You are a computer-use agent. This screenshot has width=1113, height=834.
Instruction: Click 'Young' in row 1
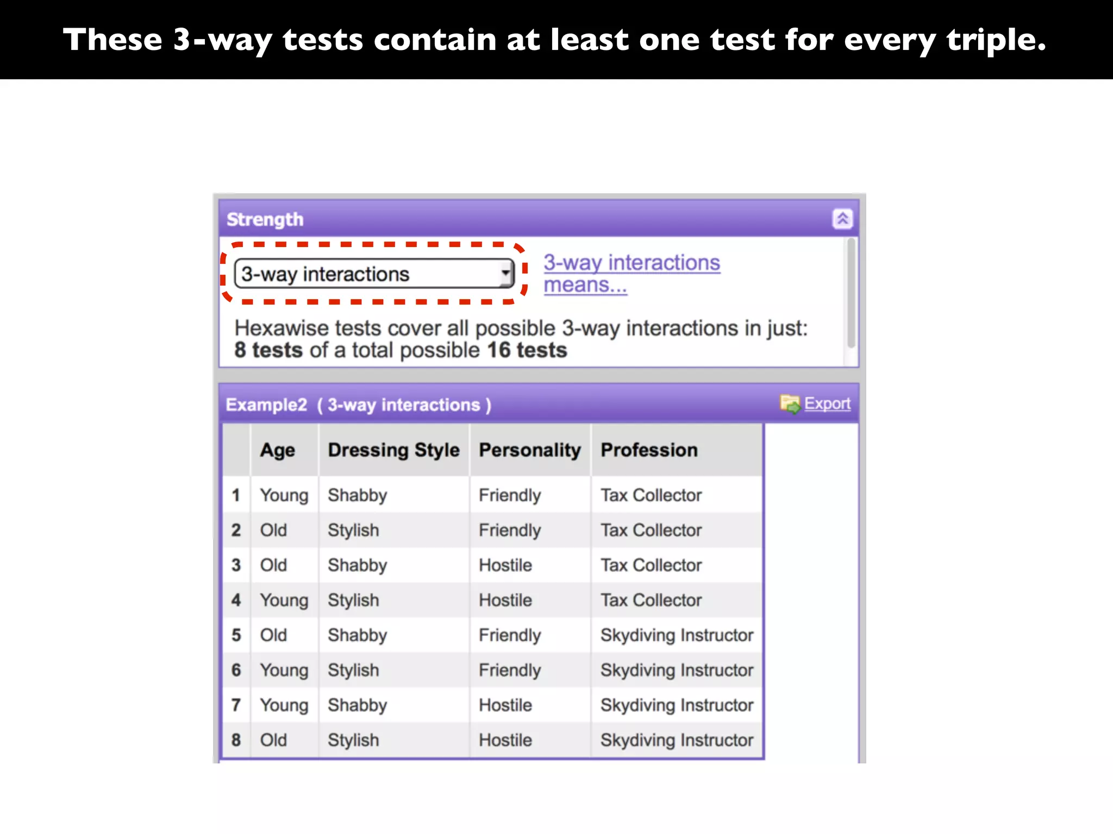[x=284, y=496]
